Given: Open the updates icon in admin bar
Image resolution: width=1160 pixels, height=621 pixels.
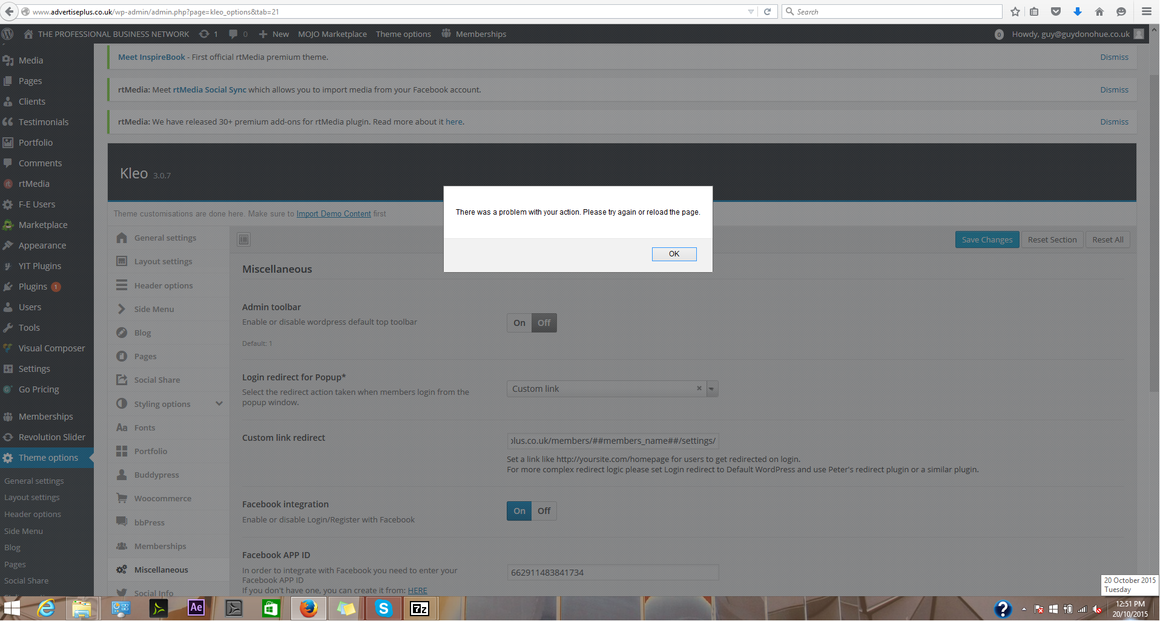Looking at the screenshot, I should pos(205,34).
